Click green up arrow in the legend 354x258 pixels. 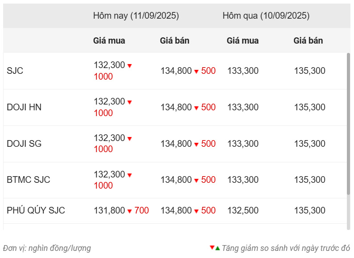218,248
